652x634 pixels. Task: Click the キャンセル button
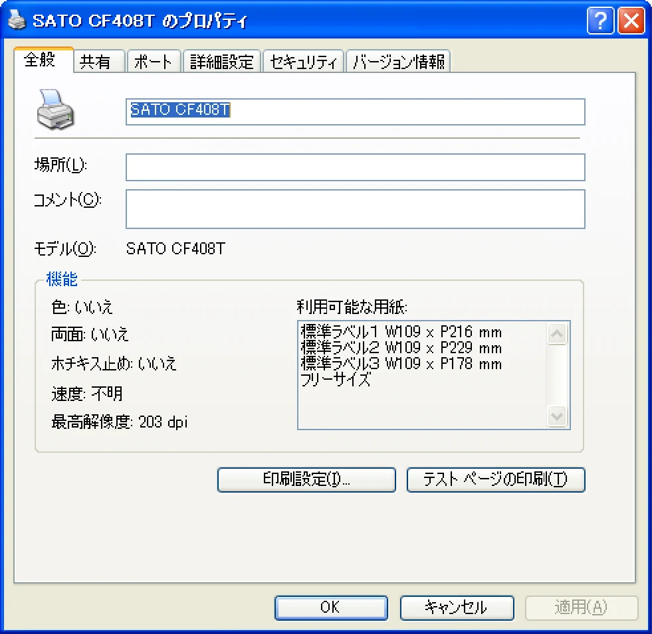(x=457, y=607)
